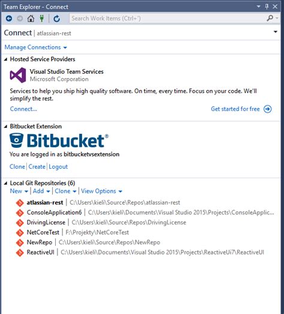Click the circled arrow beside Get started
Image resolution: width=284 pixels, height=314 pixels.
pyautogui.click(x=268, y=109)
